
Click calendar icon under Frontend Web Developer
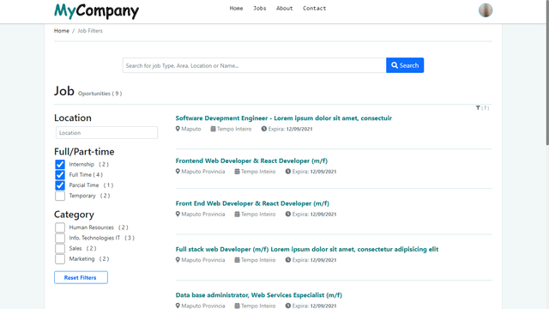point(237,172)
